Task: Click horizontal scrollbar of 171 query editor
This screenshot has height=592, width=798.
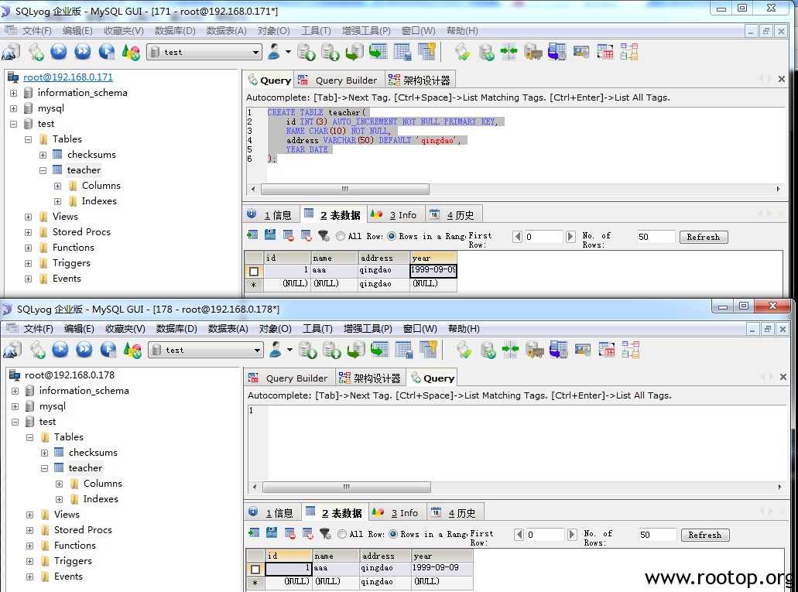Action: (x=345, y=189)
